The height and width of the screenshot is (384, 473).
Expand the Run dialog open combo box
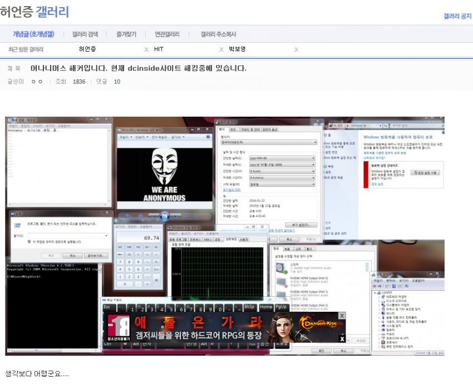click(106, 236)
